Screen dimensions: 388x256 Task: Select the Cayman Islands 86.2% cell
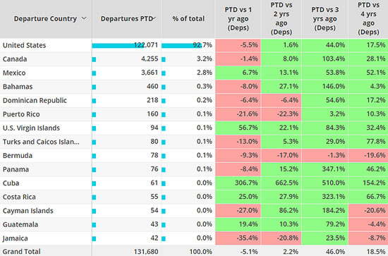281,210
